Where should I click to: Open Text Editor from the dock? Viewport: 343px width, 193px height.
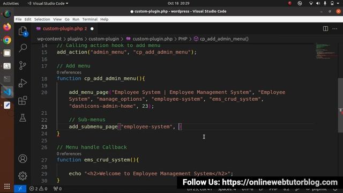(7, 105)
